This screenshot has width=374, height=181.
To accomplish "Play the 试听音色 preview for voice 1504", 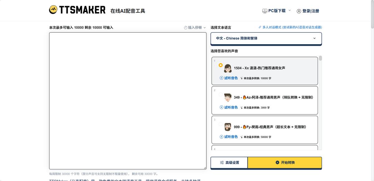I will coord(229,78).
